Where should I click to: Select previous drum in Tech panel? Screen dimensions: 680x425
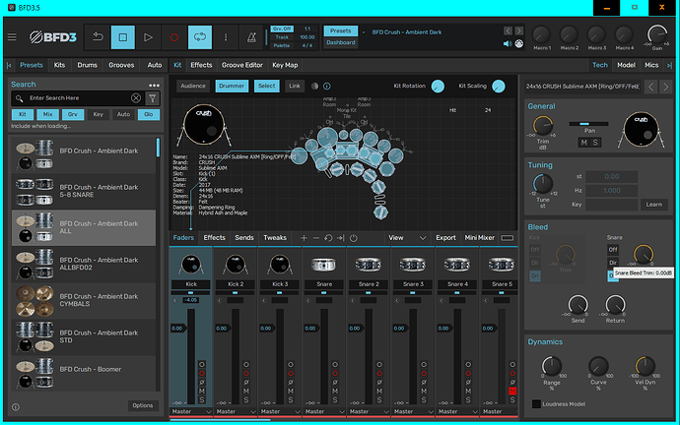pyautogui.click(x=651, y=87)
